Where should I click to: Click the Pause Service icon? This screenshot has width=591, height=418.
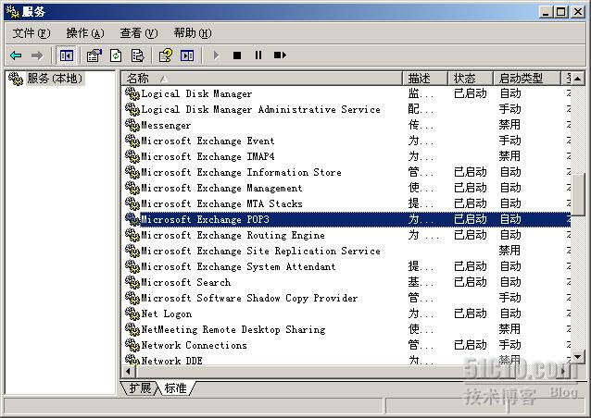click(258, 55)
